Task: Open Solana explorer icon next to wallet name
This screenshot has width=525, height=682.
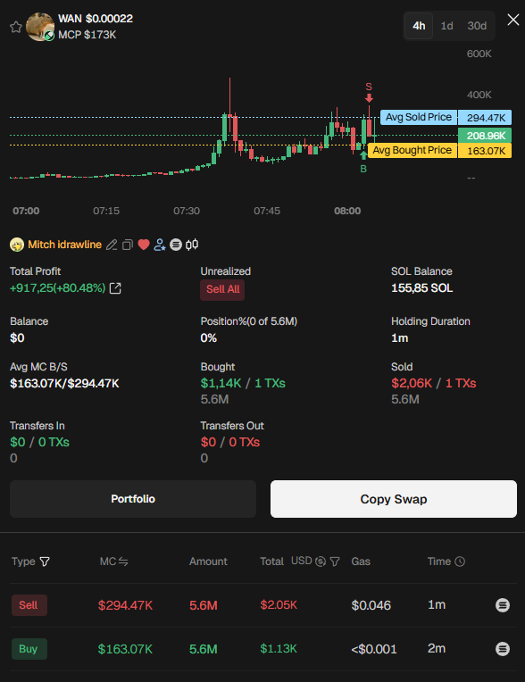Action: click(176, 245)
